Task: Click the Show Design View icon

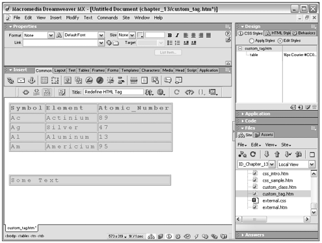Action: tap(47, 93)
